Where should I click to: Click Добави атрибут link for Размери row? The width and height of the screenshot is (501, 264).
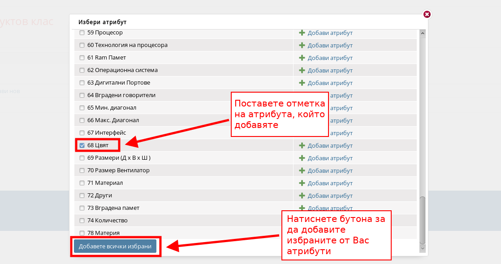330,158
